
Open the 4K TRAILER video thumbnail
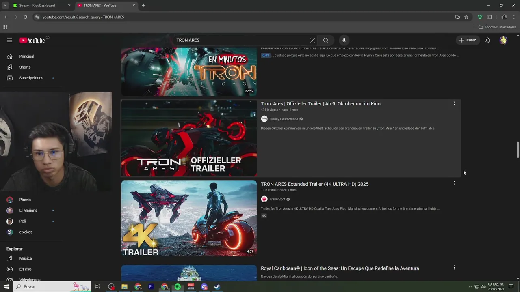pos(189,219)
